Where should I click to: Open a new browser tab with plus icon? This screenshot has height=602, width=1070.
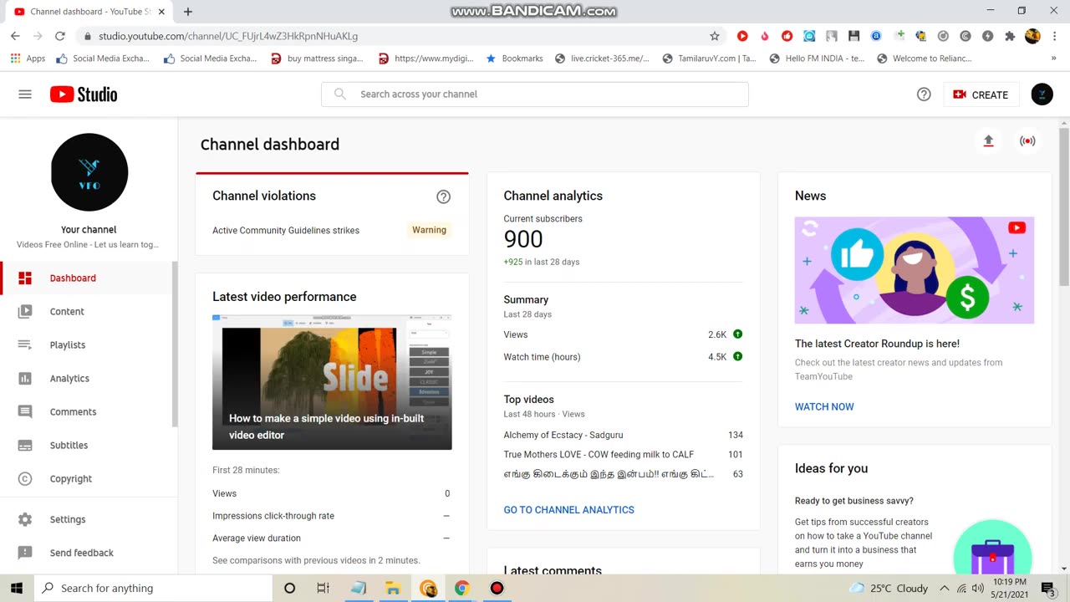(188, 12)
